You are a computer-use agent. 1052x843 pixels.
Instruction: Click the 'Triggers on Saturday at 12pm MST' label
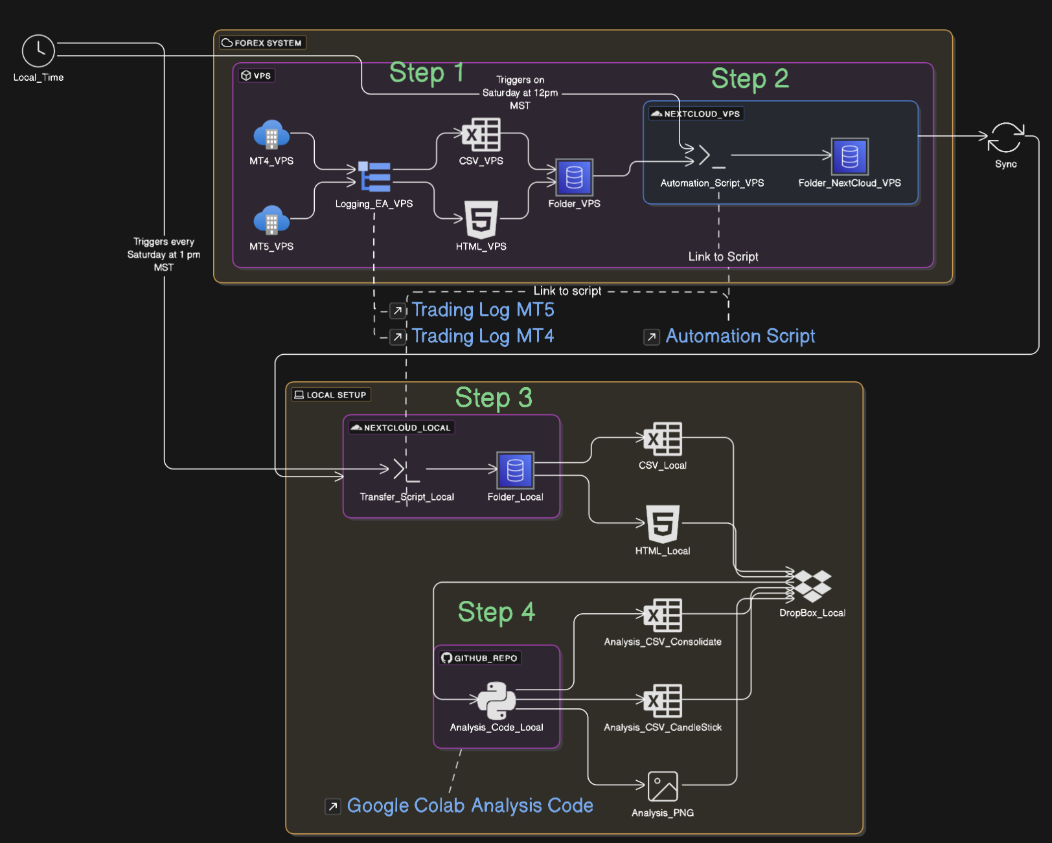pos(520,93)
